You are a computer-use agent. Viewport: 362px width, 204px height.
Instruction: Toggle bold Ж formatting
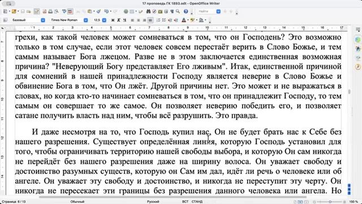(x=113, y=20)
